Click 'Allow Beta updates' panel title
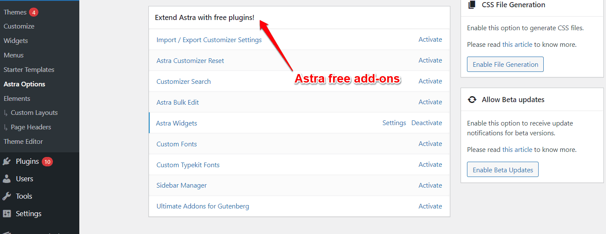The image size is (606, 234). click(x=513, y=100)
